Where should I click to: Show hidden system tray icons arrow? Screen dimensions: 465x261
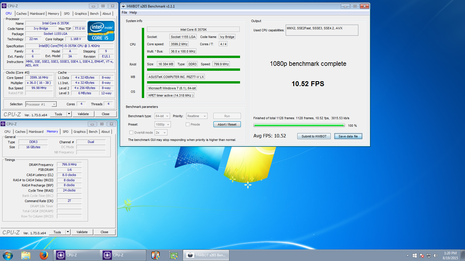(407, 255)
